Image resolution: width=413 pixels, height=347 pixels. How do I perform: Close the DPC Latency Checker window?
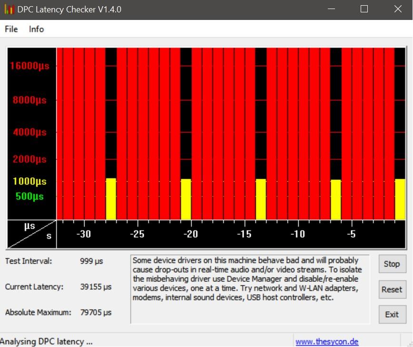coord(398,9)
